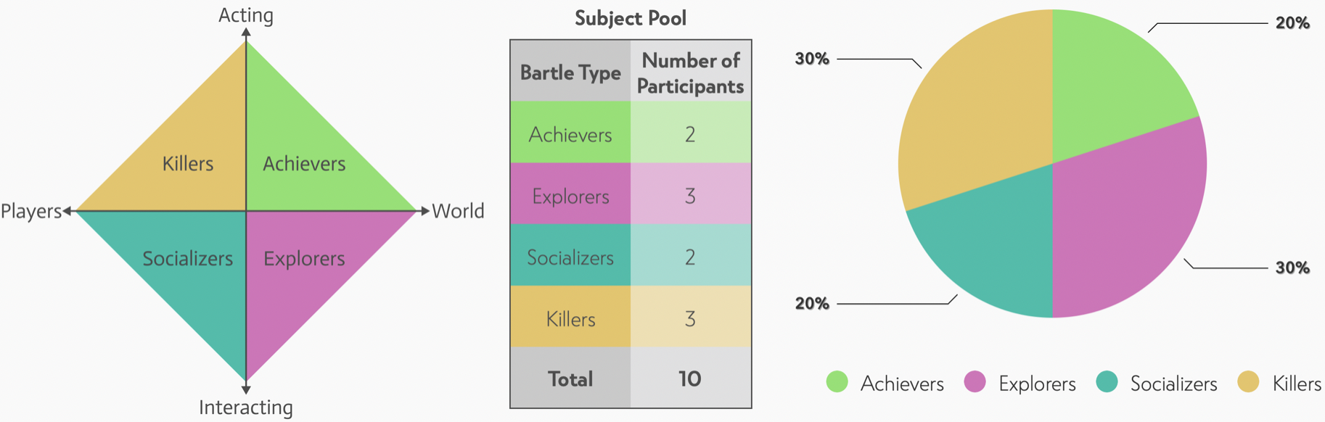
Task: Select the Achievers quadrant of the diamond
Action: click(x=304, y=164)
